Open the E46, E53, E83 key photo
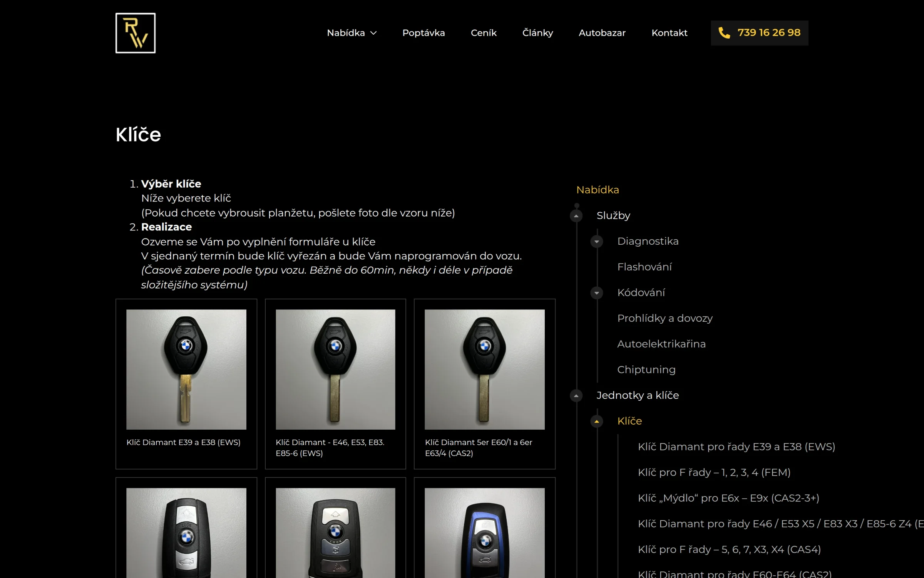924x578 pixels. (x=335, y=370)
